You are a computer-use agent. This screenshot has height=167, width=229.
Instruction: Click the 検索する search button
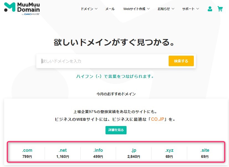tap(181, 61)
